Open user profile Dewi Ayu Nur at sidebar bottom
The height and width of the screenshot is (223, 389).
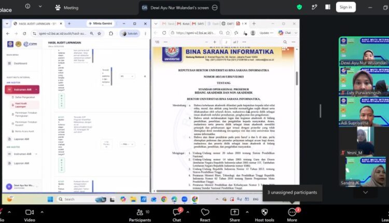[22, 187]
